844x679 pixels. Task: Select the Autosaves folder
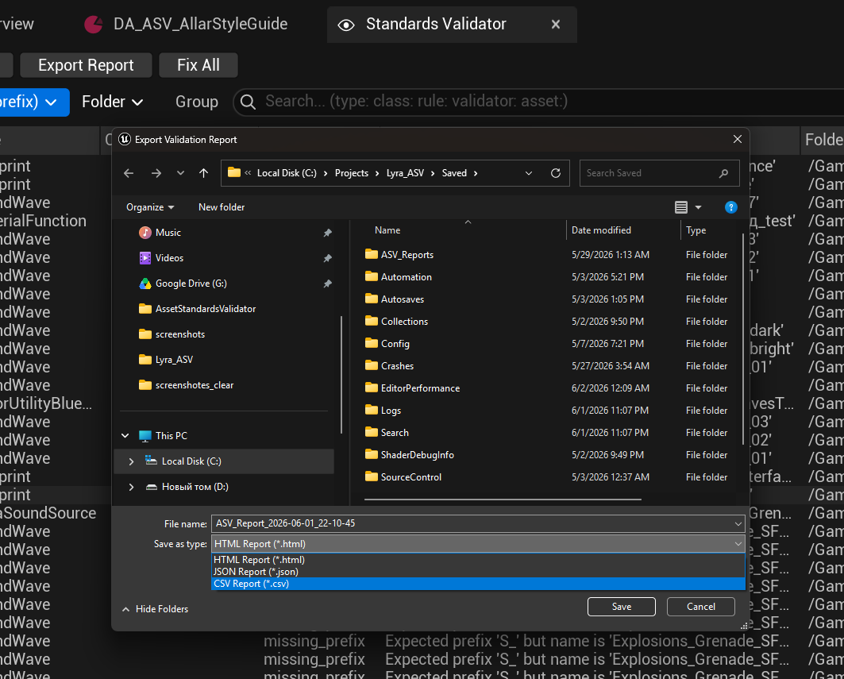[402, 299]
